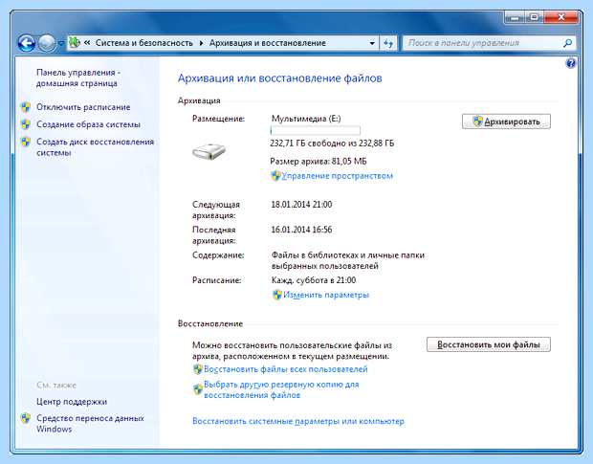This screenshot has height=464, width=593.
Task: Click shield icon beside "Изменить параметры"
Action: coord(277,295)
